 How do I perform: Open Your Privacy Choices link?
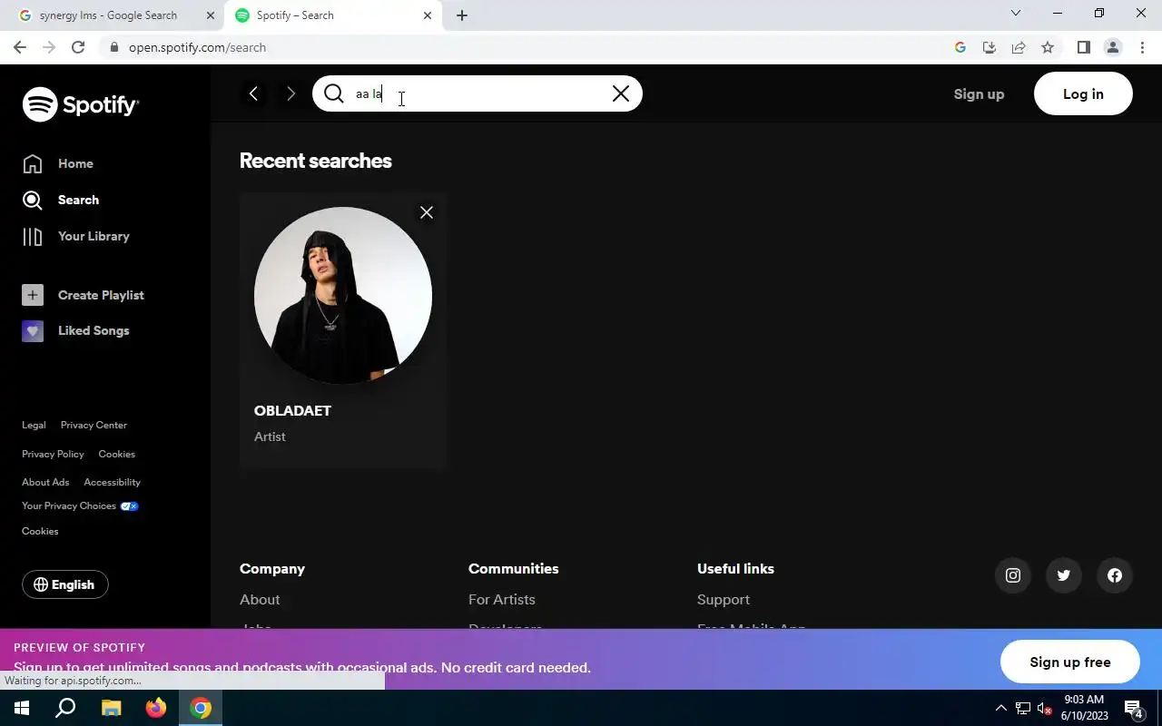click(80, 505)
